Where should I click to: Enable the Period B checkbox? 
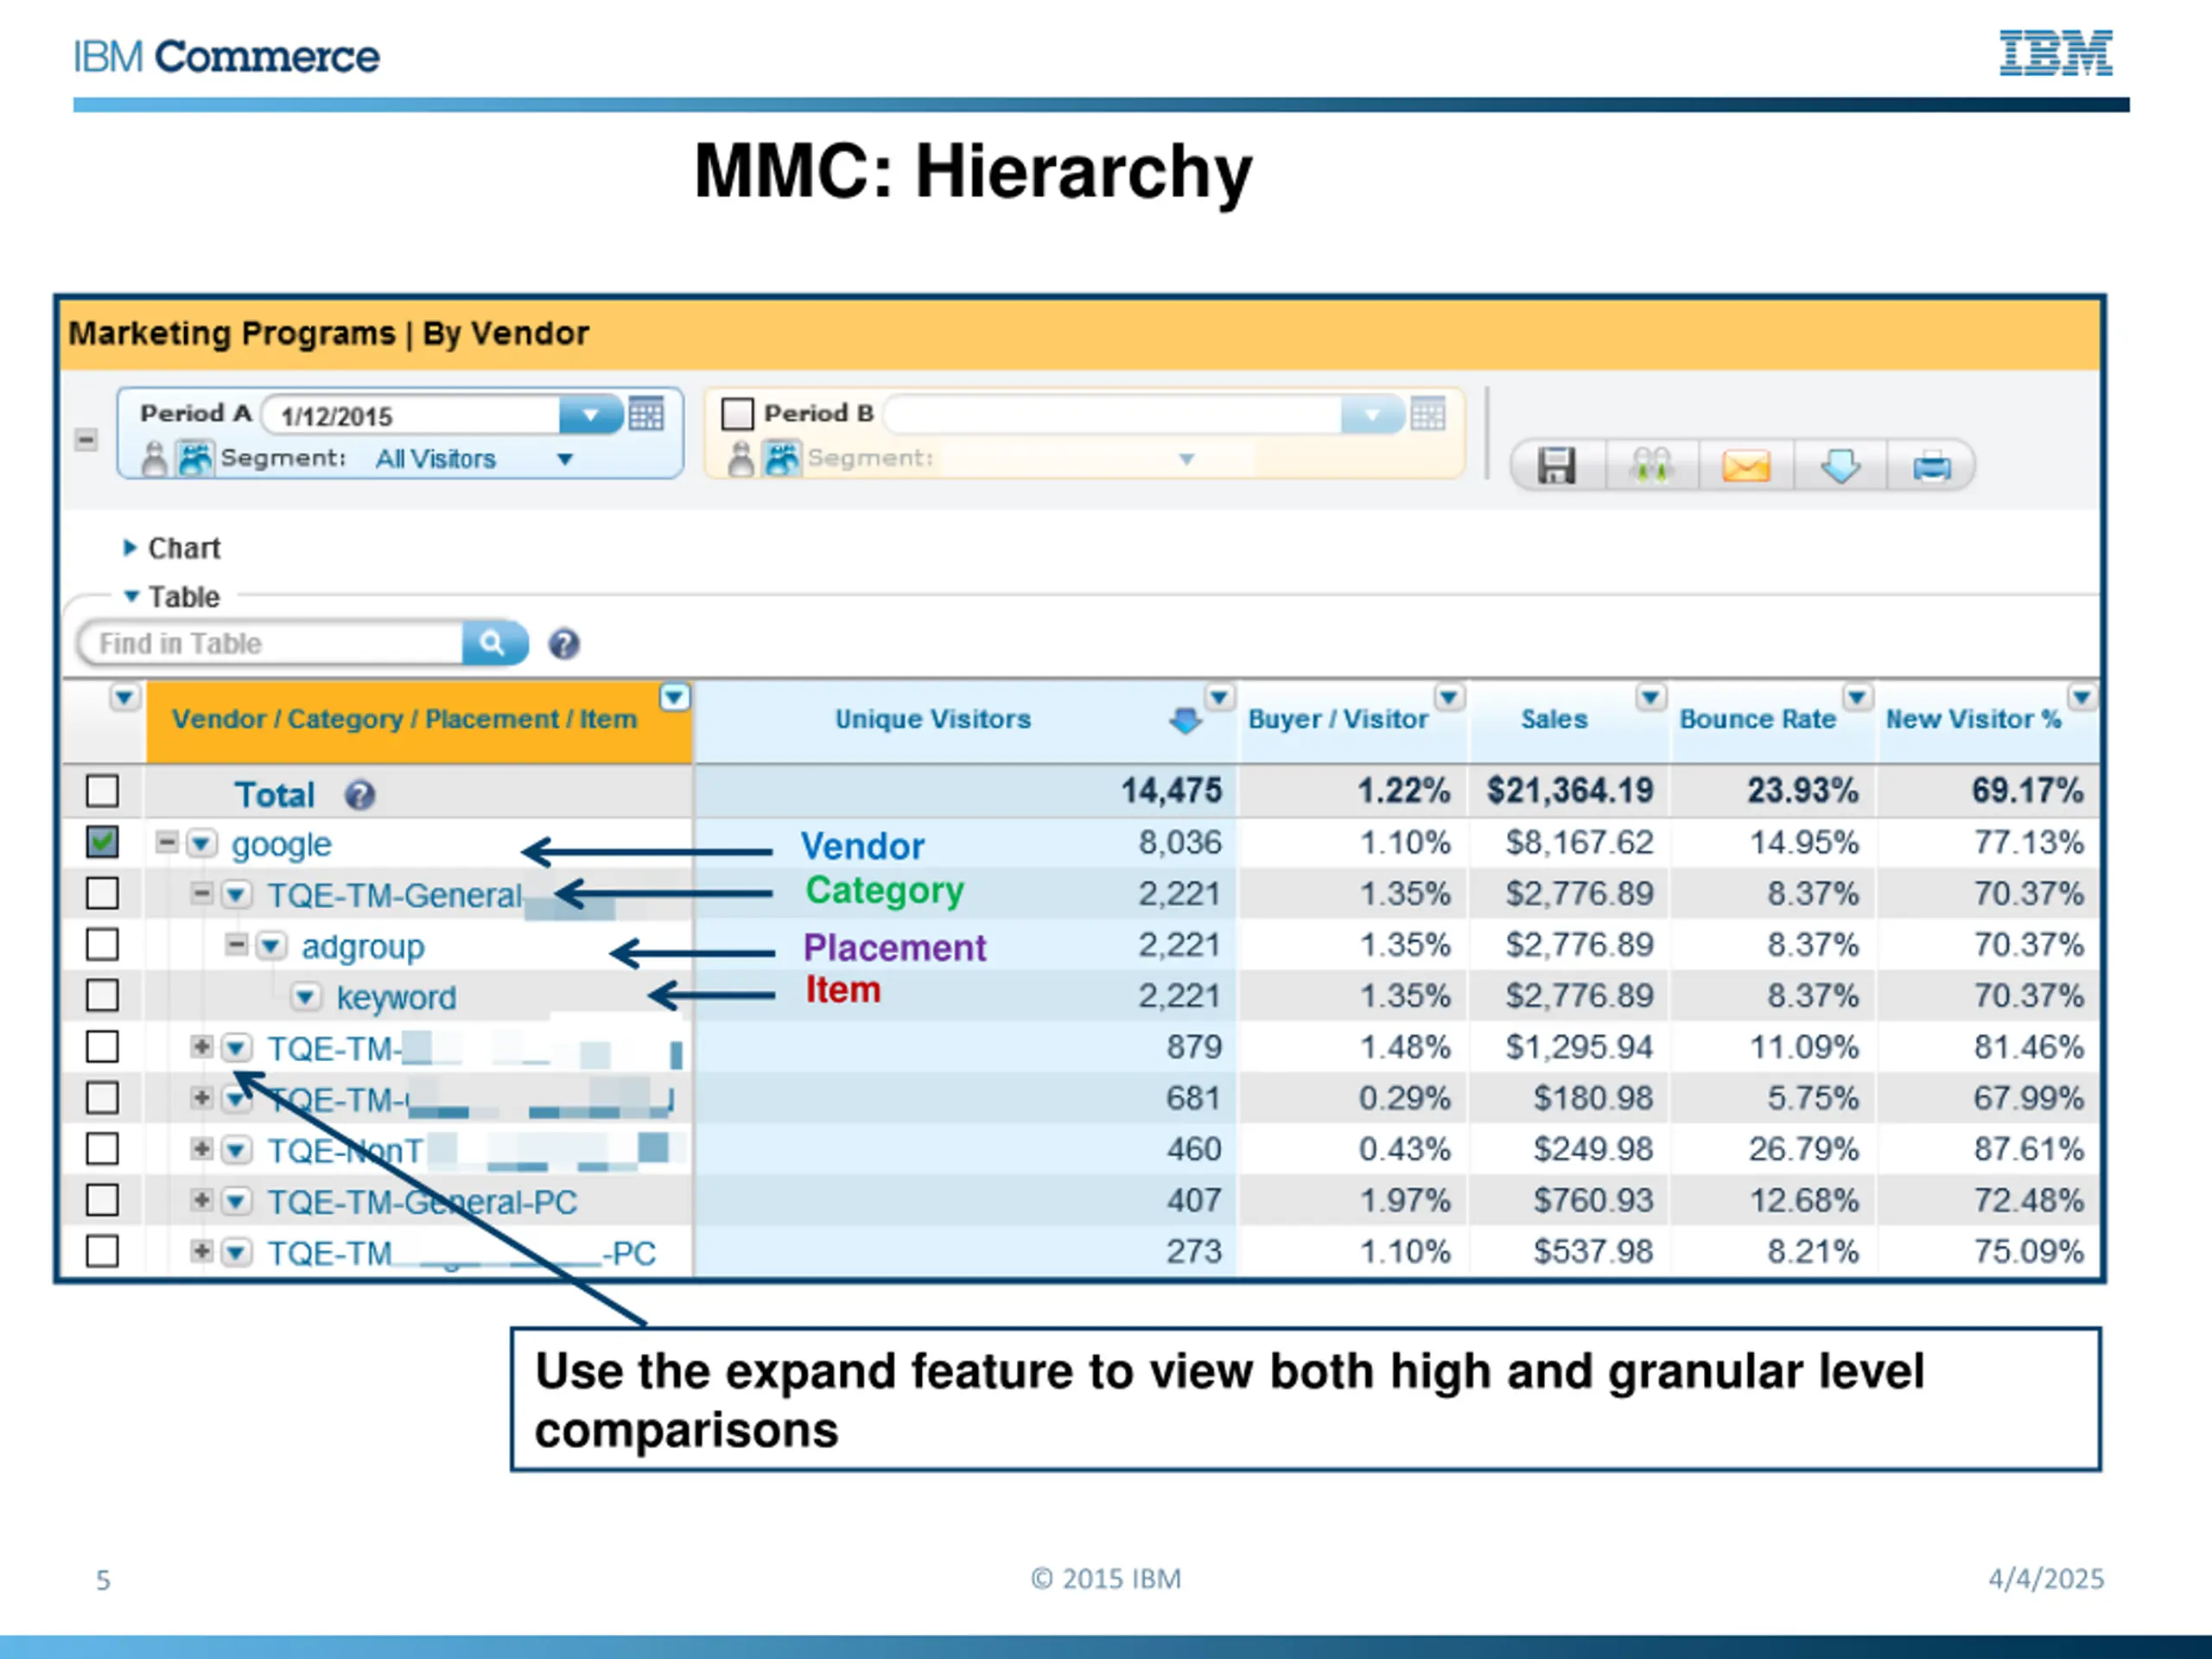[x=737, y=413]
